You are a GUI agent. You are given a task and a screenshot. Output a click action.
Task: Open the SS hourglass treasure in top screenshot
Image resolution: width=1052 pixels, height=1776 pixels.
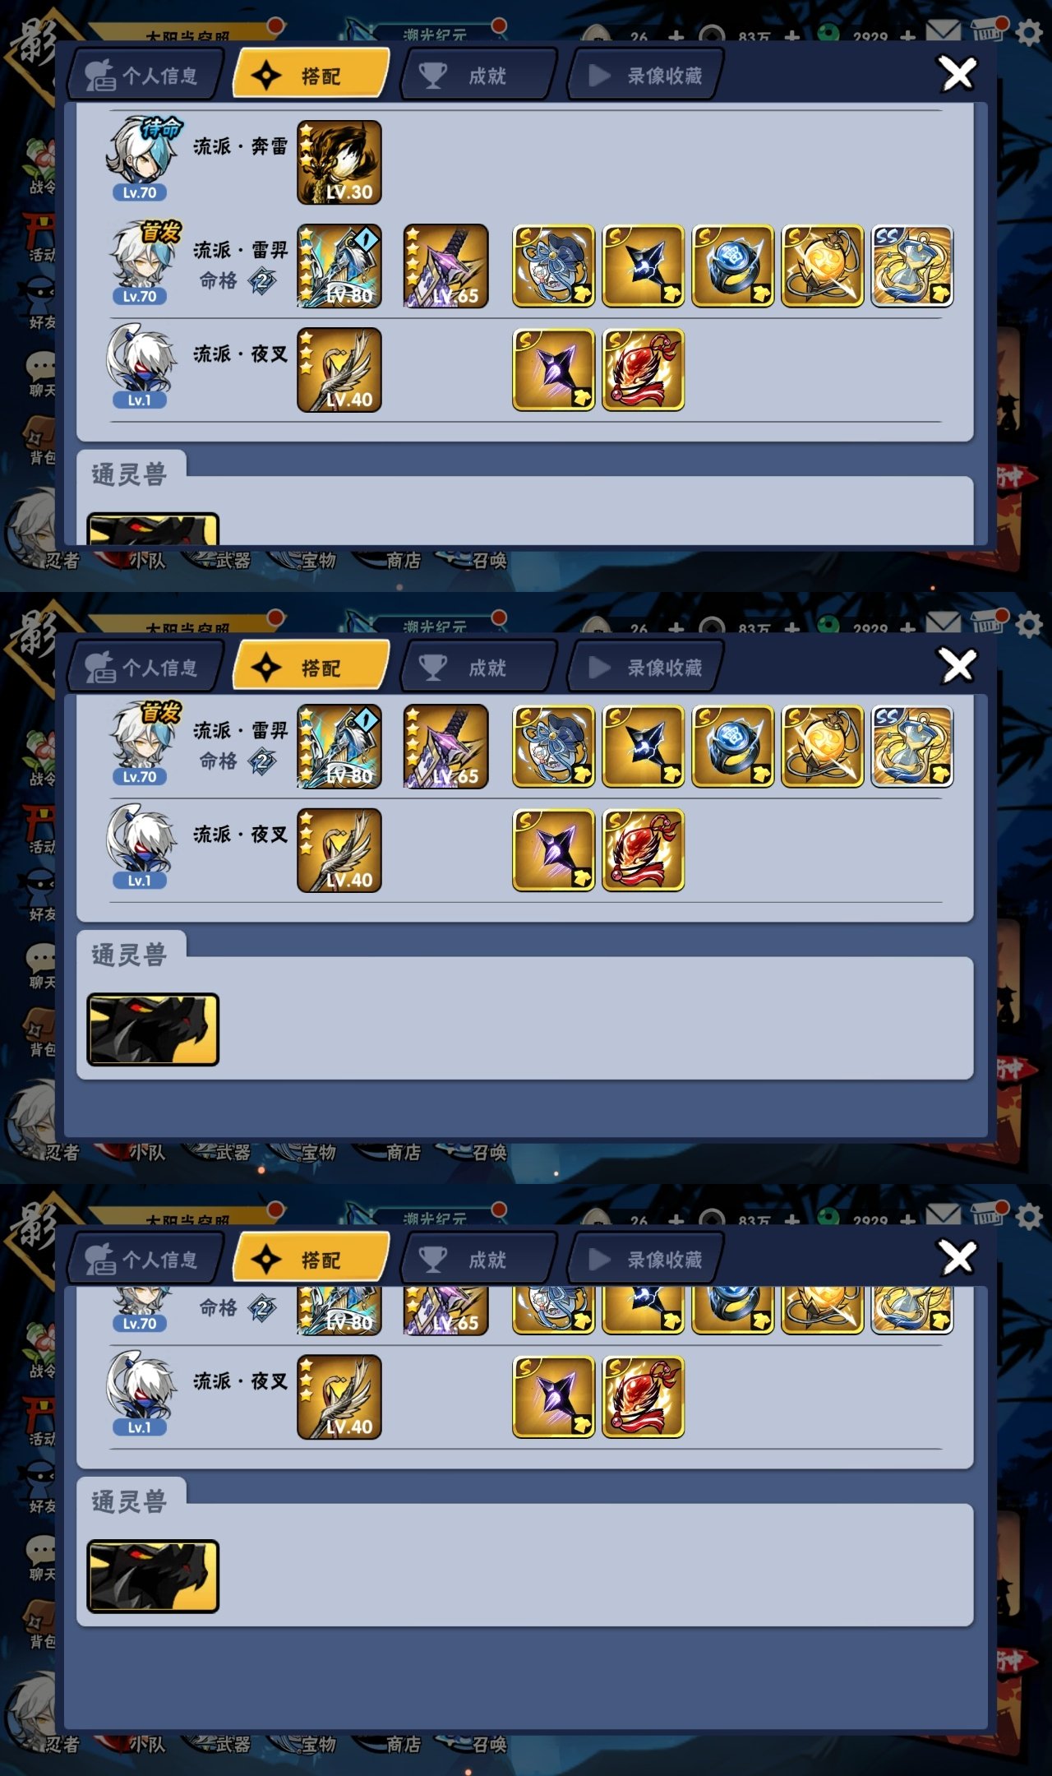[x=911, y=266]
